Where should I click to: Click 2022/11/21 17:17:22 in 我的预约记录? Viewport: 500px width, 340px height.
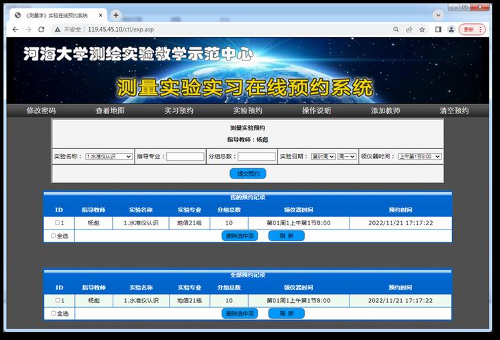(x=400, y=223)
